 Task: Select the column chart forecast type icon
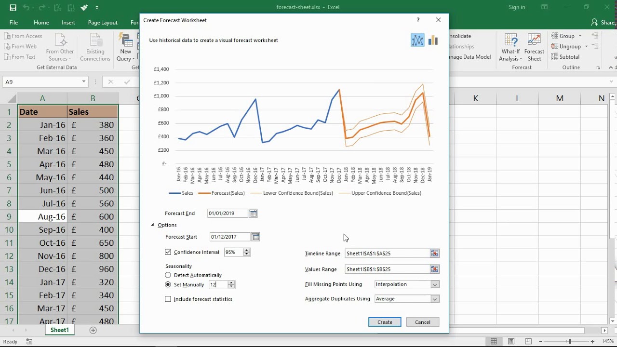[433, 40]
